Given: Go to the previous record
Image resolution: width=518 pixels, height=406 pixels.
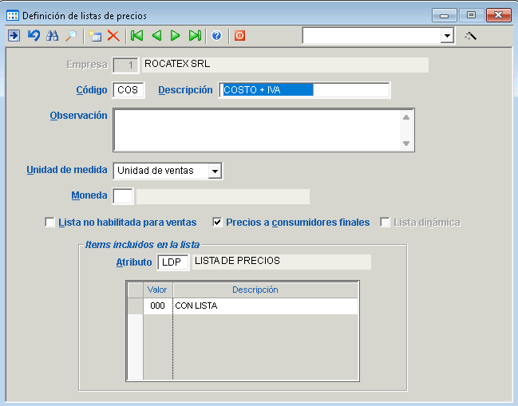Looking at the screenshot, I should 156,36.
